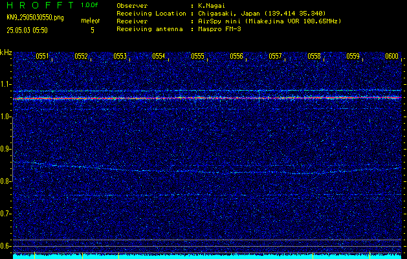This screenshot has width=407, height=259.
Task: Click the 0557 time label
Action: click(x=275, y=56)
